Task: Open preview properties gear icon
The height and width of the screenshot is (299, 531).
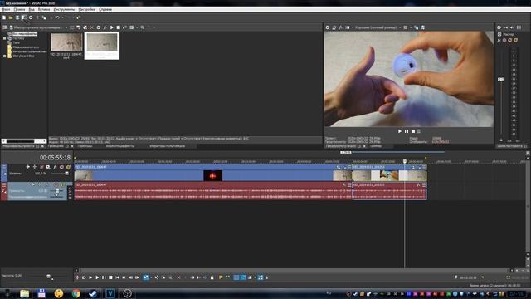Action: coord(328,27)
